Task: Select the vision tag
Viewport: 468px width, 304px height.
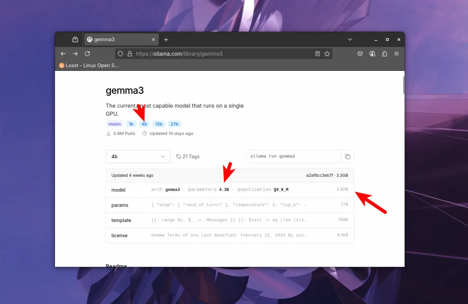Action: pyautogui.click(x=115, y=124)
